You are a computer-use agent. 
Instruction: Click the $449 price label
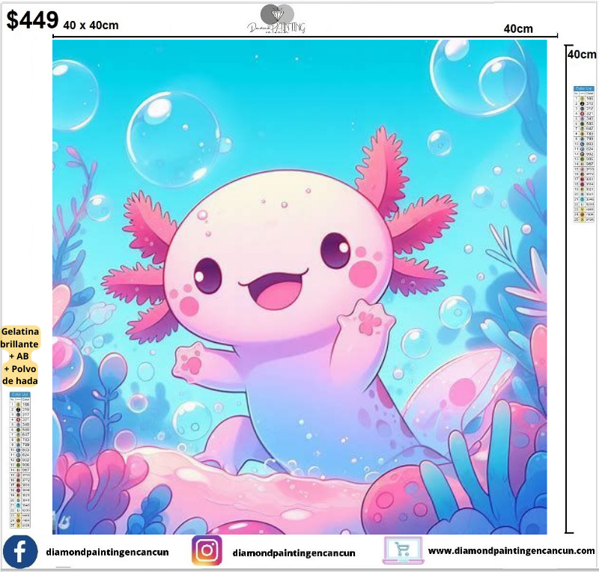(31, 20)
